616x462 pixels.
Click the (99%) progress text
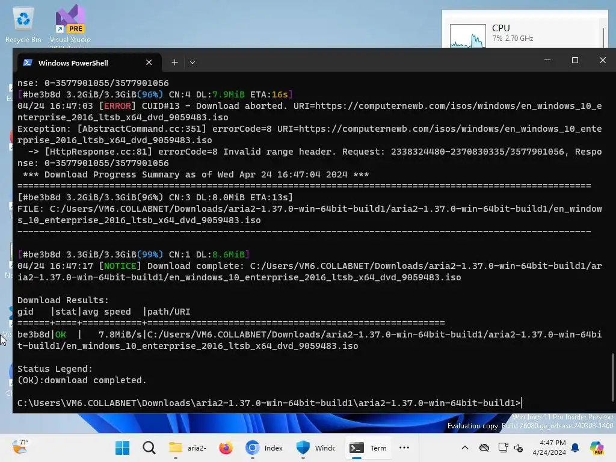(x=150, y=254)
